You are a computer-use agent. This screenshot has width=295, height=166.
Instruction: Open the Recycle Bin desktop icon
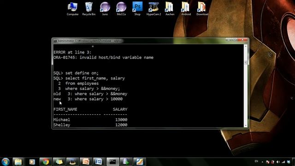tap(89, 9)
